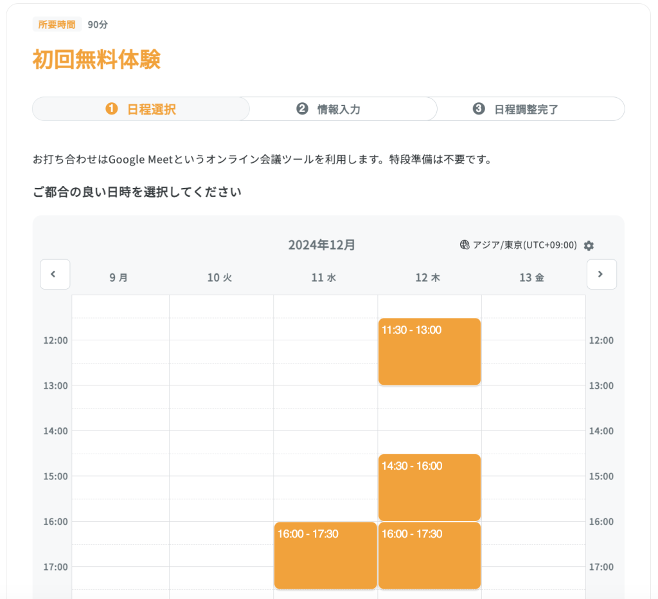658x599 pixels.
Task: Open the アジア/東京 timezone selector
Action: pyautogui.click(x=524, y=245)
